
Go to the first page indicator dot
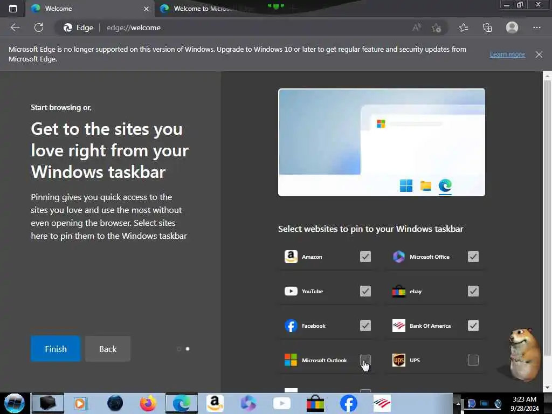[x=179, y=349]
